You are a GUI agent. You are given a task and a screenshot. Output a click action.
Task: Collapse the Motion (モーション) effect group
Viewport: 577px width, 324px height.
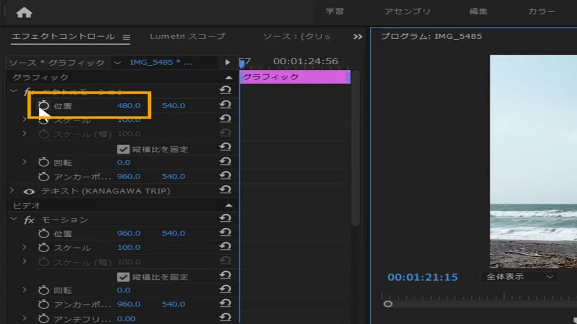pos(13,219)
